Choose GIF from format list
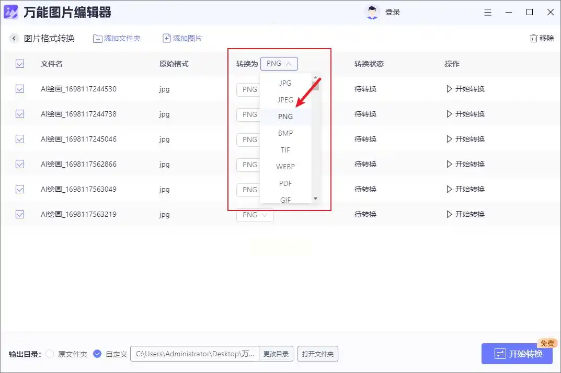This screenshot has width=561, height=373. (285, 200)
